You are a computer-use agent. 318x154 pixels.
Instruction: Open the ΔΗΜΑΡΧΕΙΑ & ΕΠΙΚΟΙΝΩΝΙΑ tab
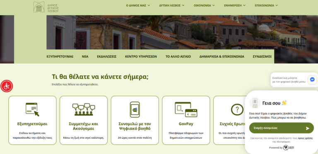[x=222, y=57]
